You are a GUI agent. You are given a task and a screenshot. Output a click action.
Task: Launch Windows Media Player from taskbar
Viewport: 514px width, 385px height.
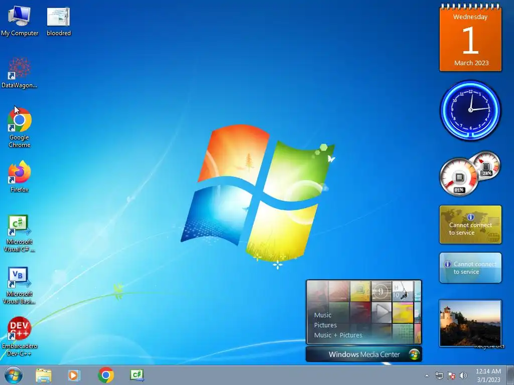click(x=74, y=375)
